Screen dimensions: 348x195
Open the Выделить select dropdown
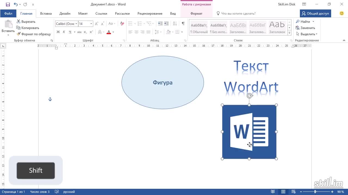(307, 34)
